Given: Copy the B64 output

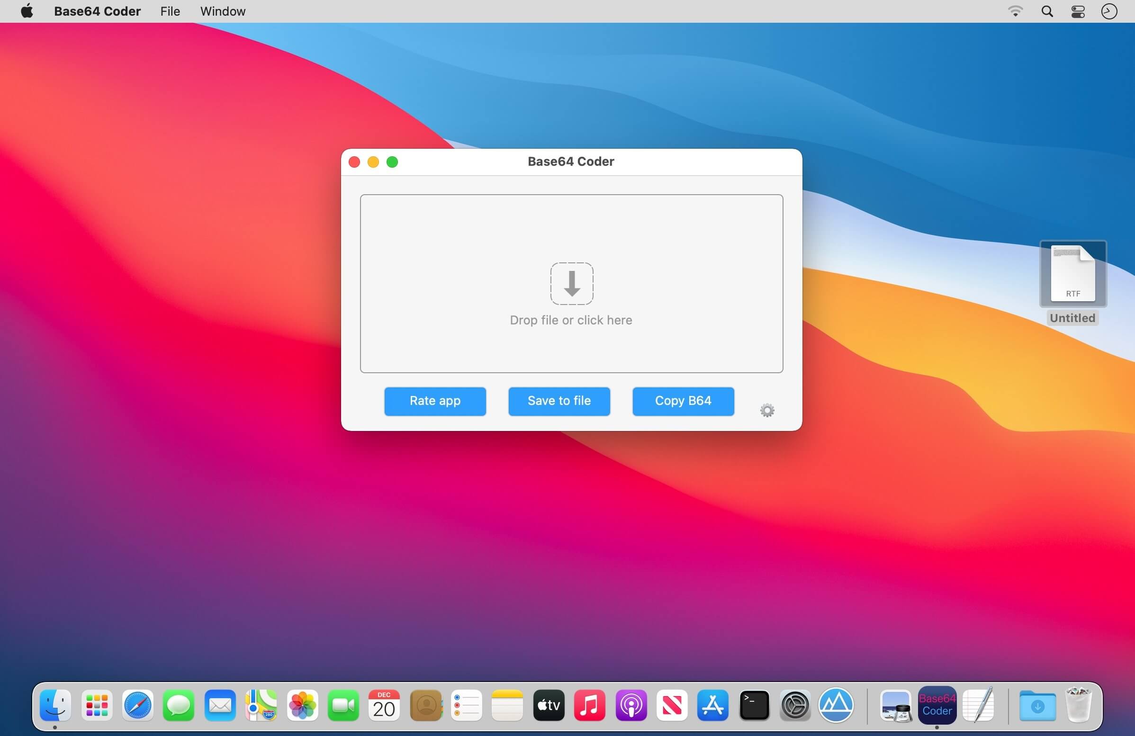Looking at the screenshot, I should (683, 401).
